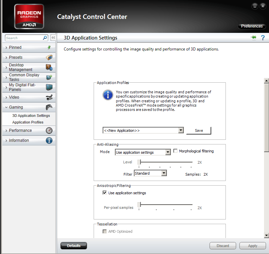Click the green pin icon beside Pinned

49,47
